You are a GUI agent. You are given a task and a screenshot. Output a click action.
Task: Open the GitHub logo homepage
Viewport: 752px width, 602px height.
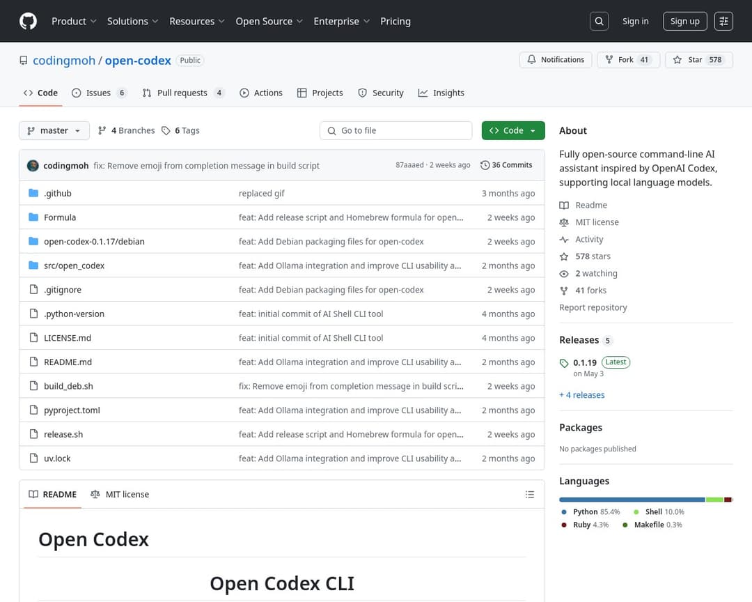click(x=29, y=21)
